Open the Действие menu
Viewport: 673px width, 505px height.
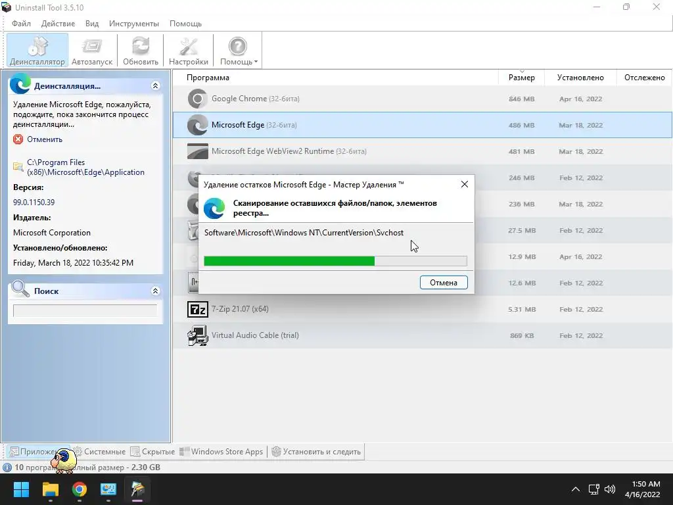(x=58, y=24)
